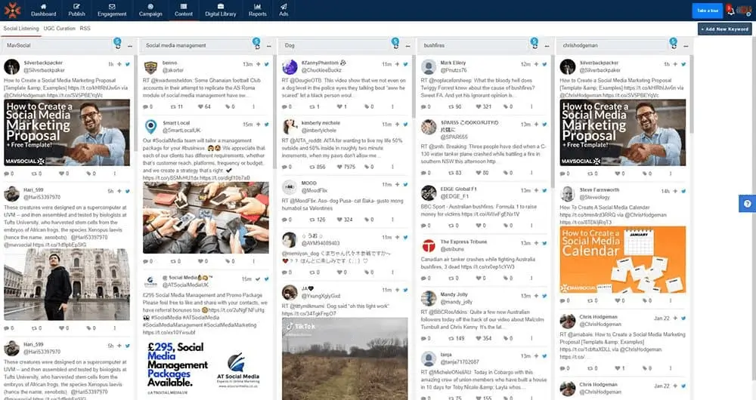Click the MavSocial keyword field
756x400 pixels.
(x=57, y=45)
